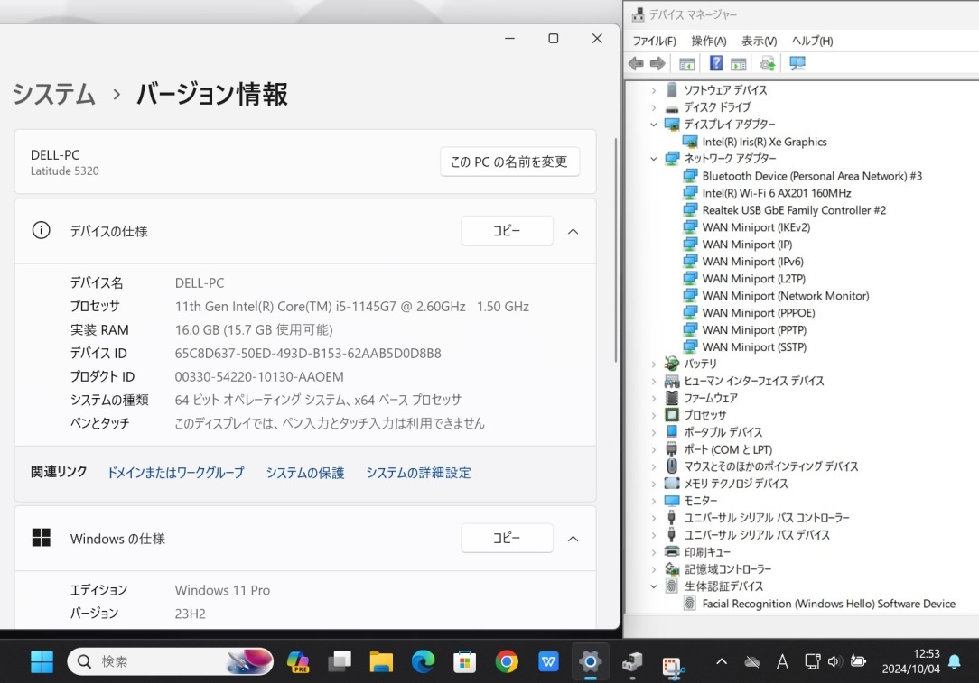Open the ファイル(F) menu in Device Manager

point(653,41)
